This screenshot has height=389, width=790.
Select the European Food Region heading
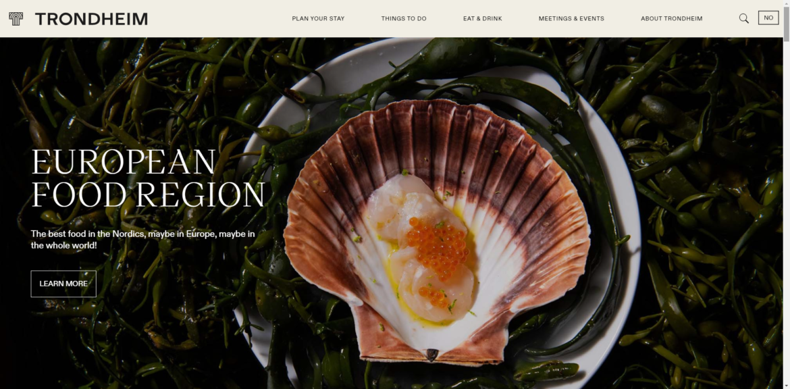[x=148, y=178]
